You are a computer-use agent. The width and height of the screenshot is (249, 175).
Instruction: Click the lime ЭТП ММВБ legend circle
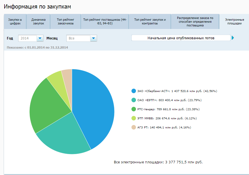pos(134,118)
